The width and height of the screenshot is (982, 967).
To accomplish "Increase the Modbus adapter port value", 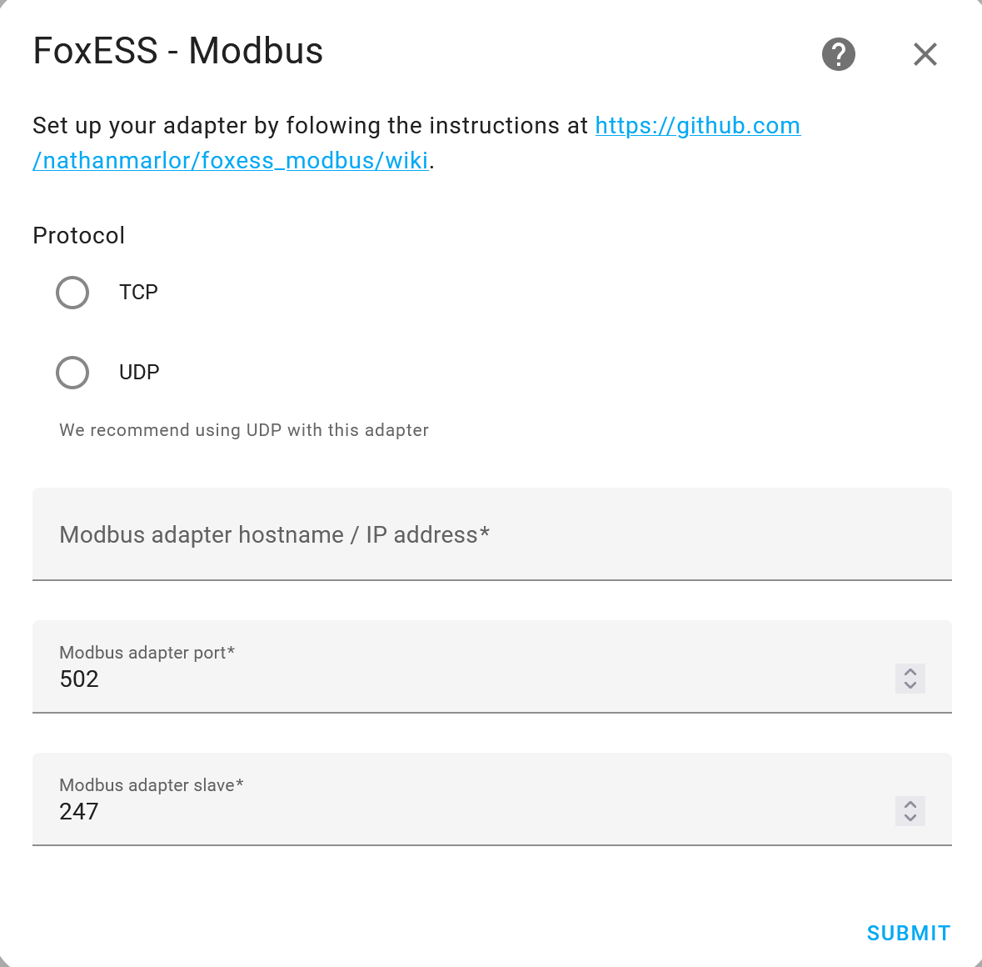I will (x=910, y=673).
